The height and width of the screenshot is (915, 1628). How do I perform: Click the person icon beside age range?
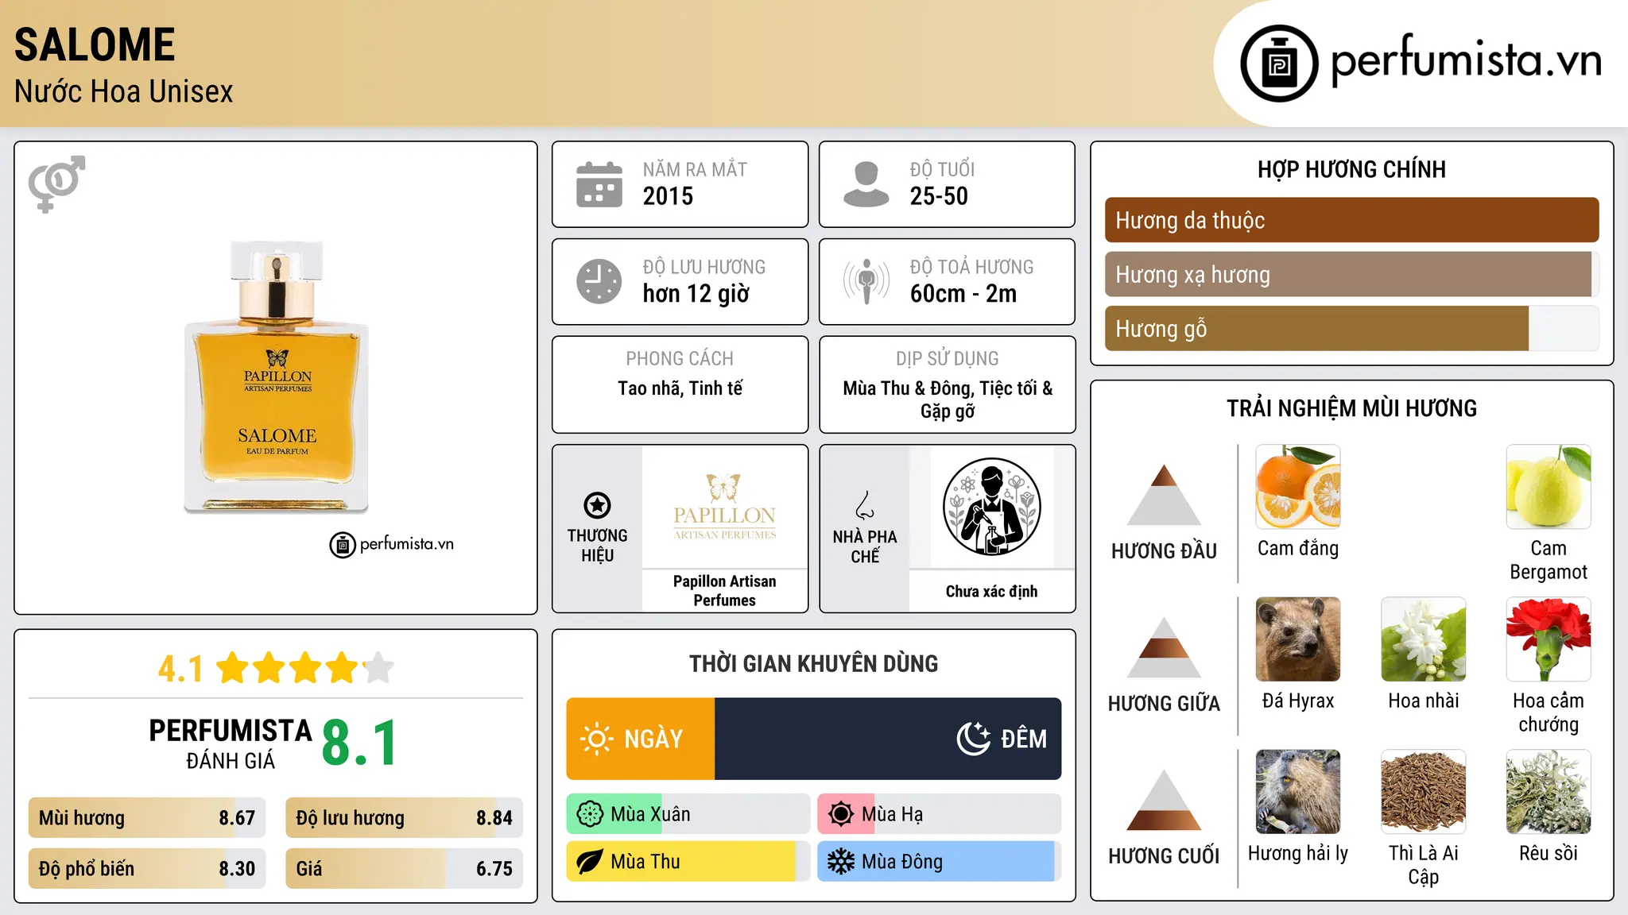pyautogui.click(x=866, y=184)
